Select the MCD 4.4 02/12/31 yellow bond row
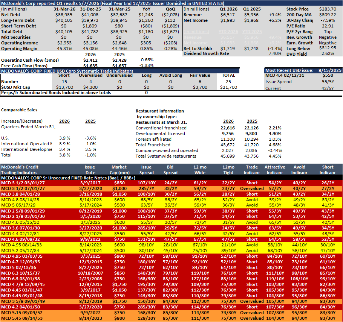This screenshot has width=343, height=322. (x=171, y=234)
